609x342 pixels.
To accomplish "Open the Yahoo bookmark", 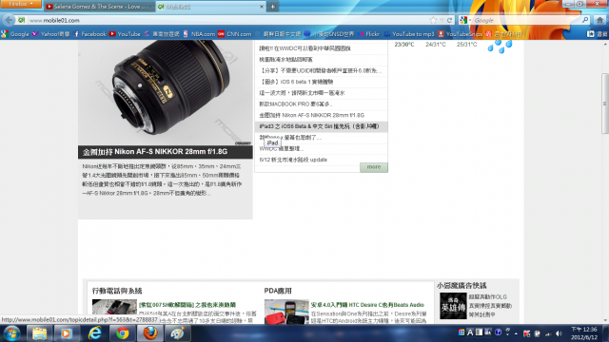I will pyautogui.click(x=50, y=34).
